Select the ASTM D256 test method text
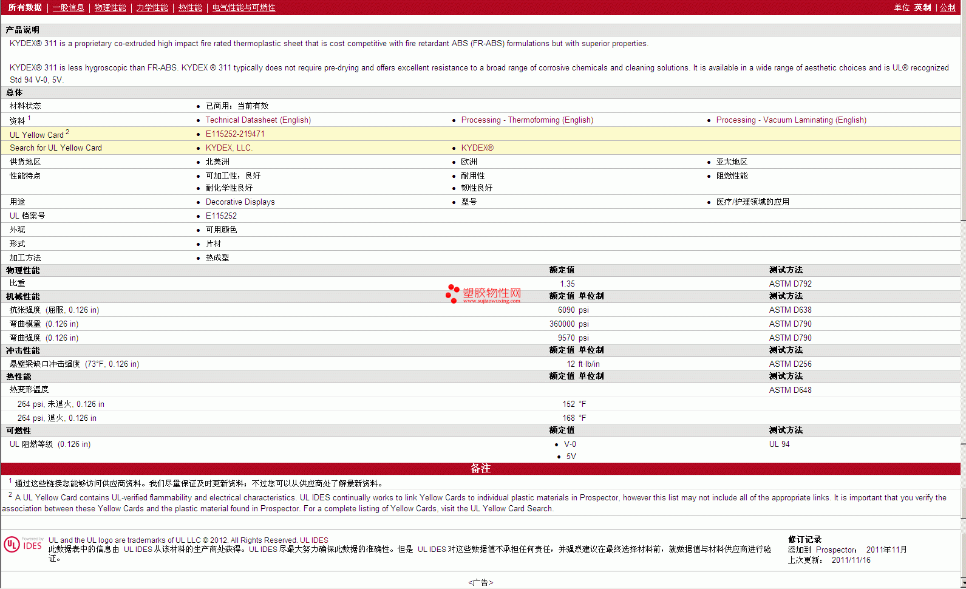 [x=790, y=364]
